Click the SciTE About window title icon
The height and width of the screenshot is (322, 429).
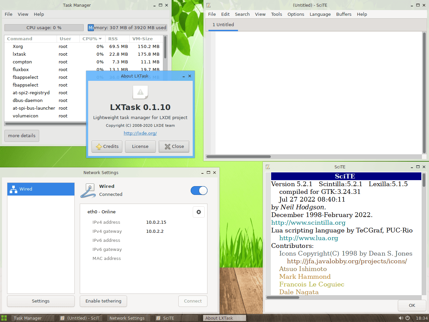[268, 167]
